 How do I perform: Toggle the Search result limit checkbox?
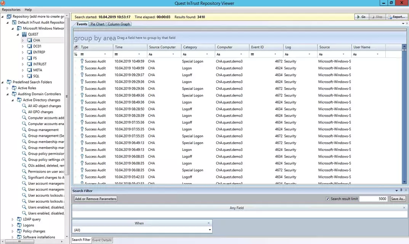tap(327, 199)
